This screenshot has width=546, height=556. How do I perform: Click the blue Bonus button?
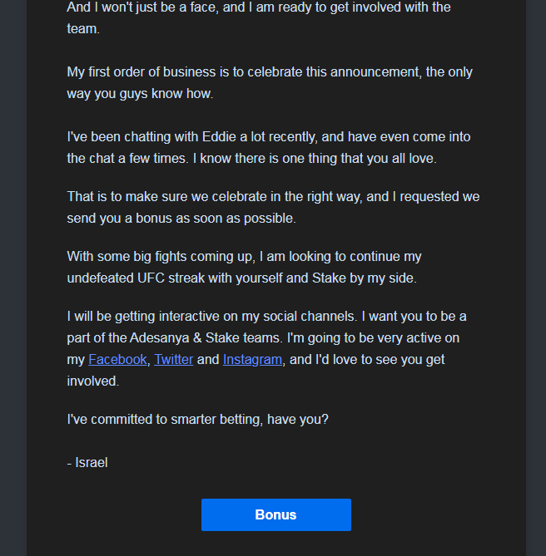(x=276, y=514)
